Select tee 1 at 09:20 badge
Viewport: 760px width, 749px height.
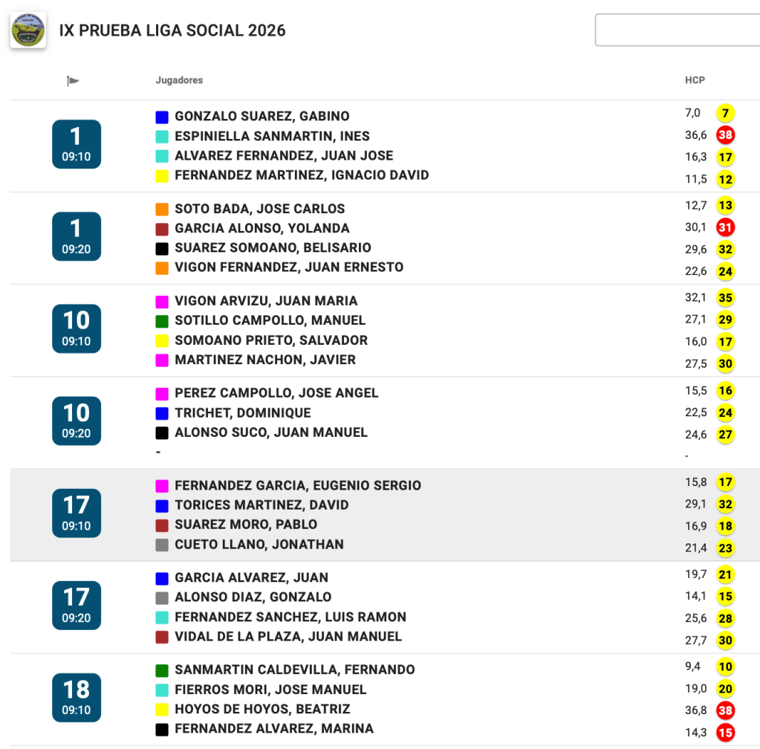coord(76,236)
